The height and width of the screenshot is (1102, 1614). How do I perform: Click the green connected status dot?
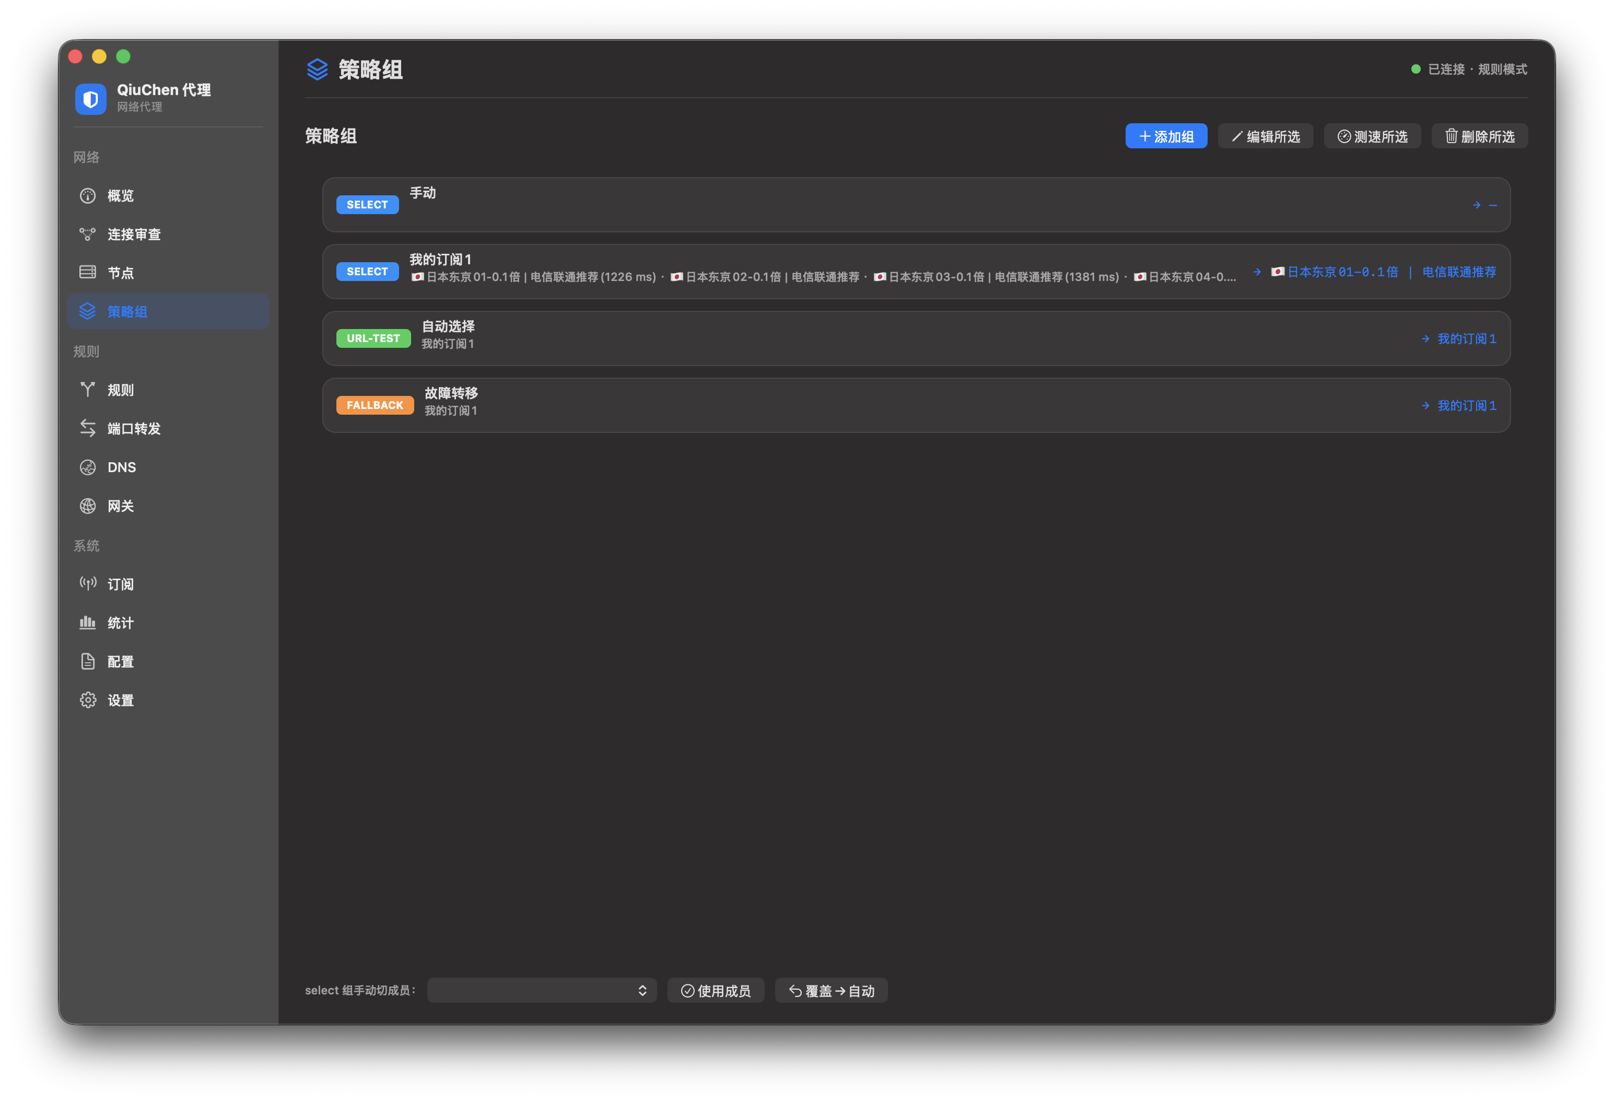[x=1416, y=69]
